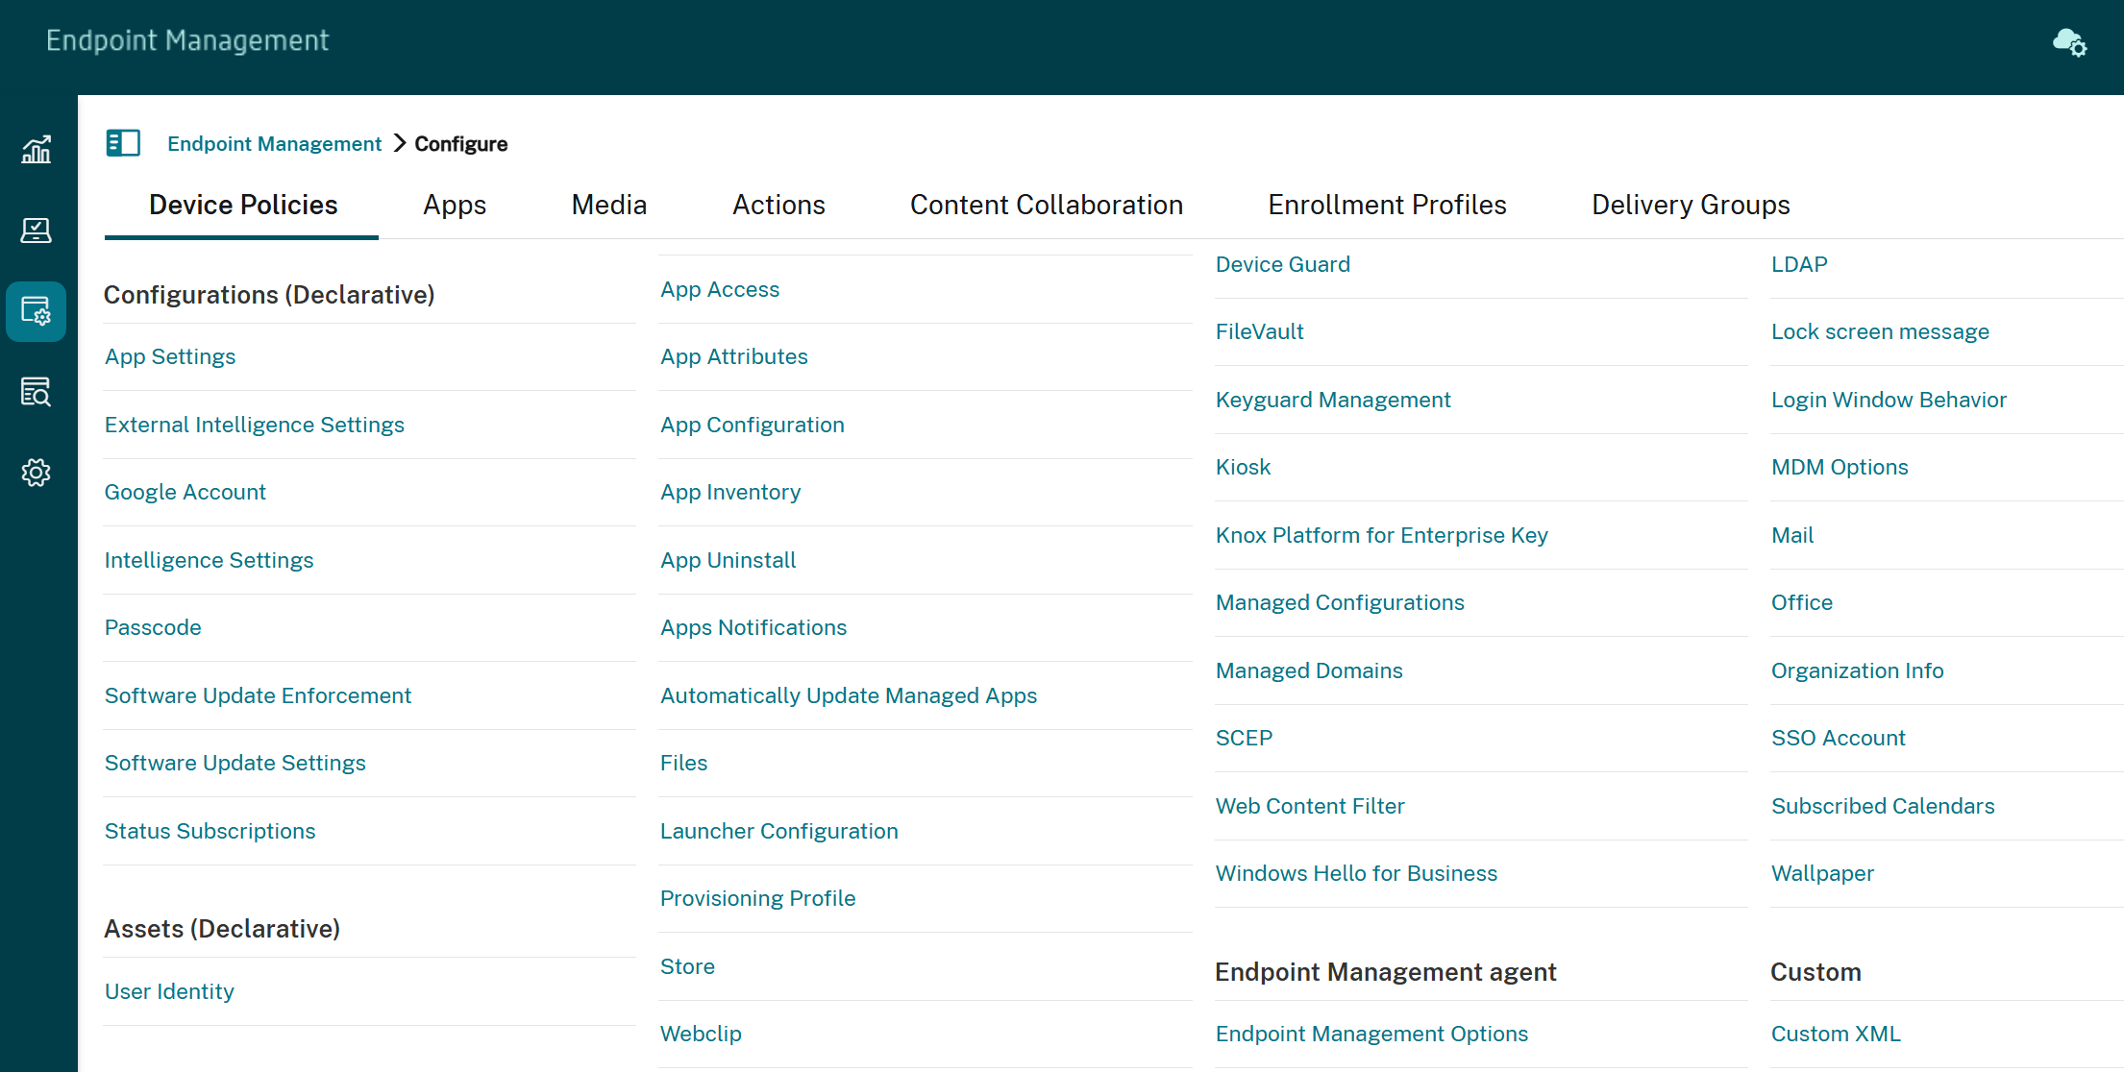Open the Analyze chart icon in sidebar
Viewport: 2124px width, 1072px height.
tap(37, 150)
